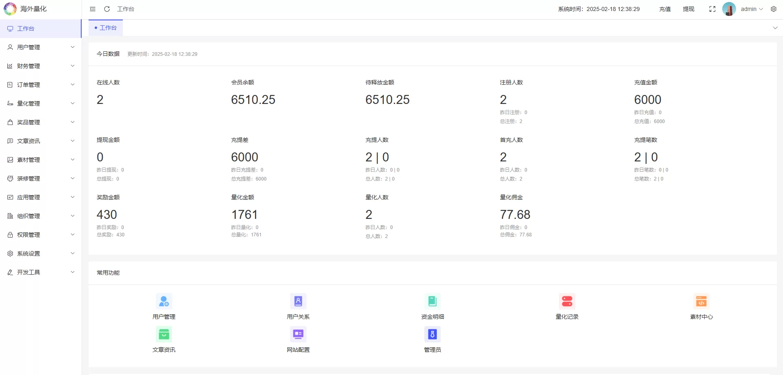Viewport: 783px width, 375px height.
Task: Click the 提现 link in header
Action: point(688,9)
